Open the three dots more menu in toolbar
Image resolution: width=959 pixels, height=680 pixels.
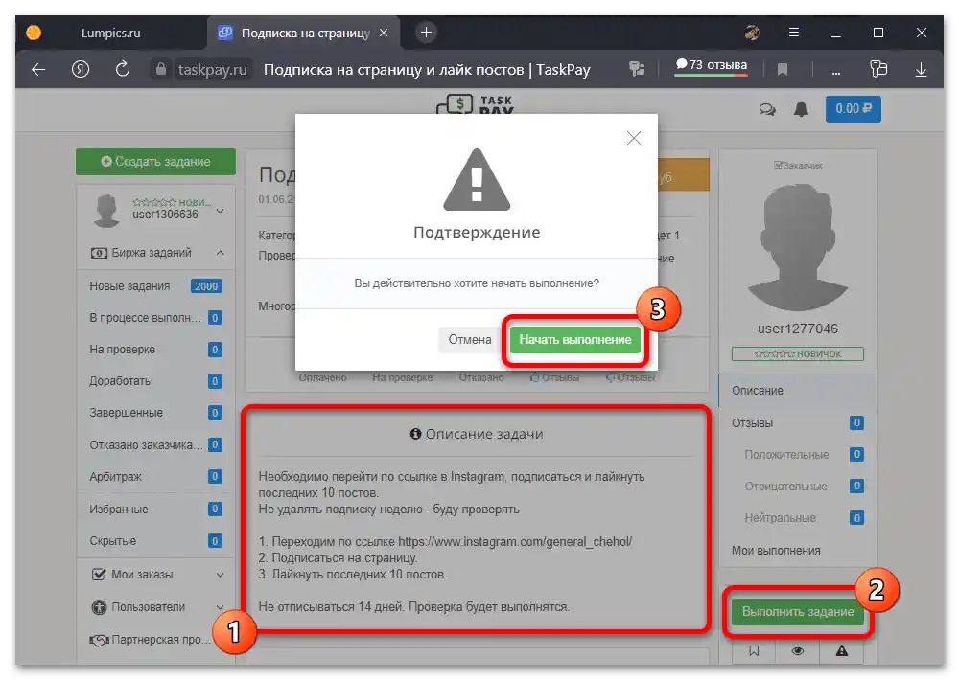pos(835,72)
